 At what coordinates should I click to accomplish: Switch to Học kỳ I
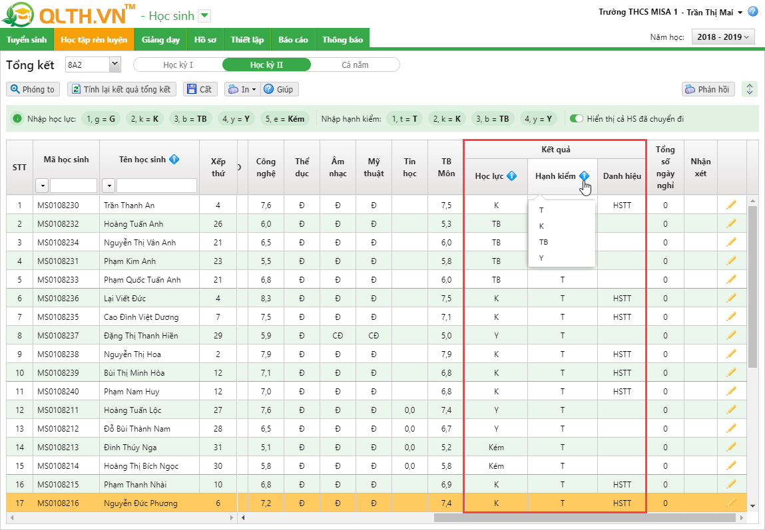(x=178, y=65)
